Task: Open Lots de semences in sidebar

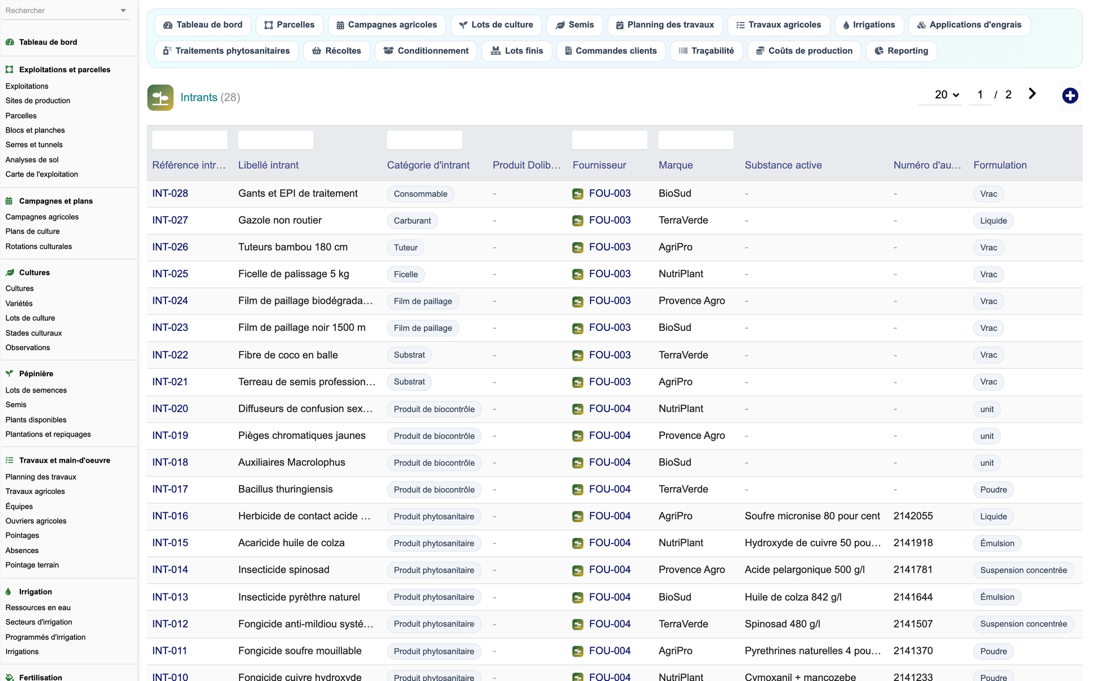Action: 36,390
